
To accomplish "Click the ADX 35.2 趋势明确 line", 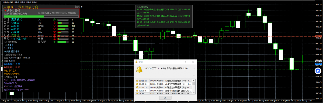I will click(x=13, y=86).
